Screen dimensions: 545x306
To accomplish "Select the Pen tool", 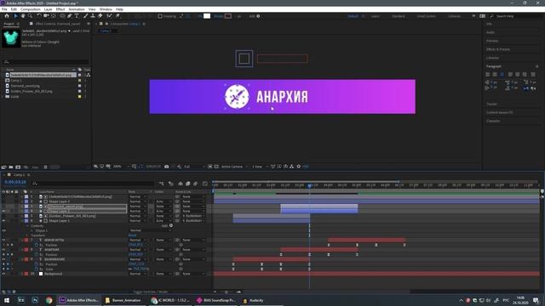I will pyautogui.click(x=70, y=16).
